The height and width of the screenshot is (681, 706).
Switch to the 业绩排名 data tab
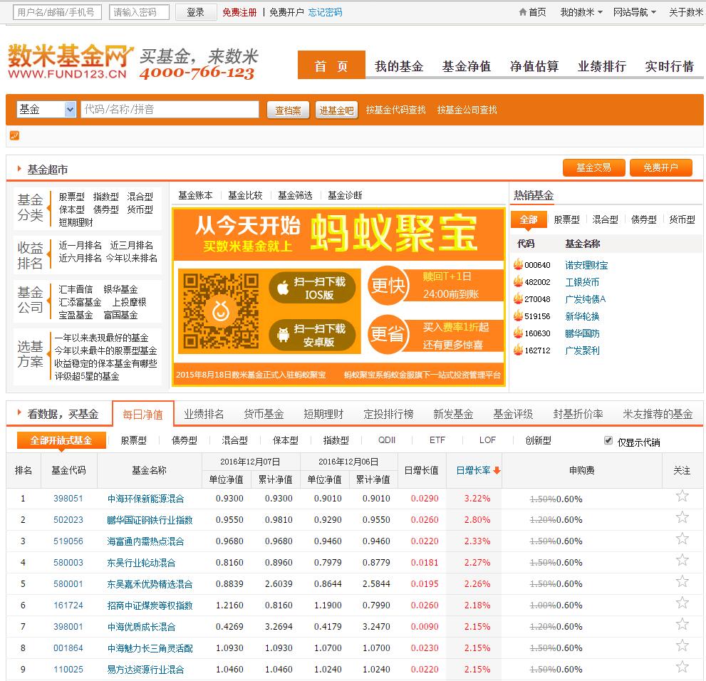pos(204,414)
